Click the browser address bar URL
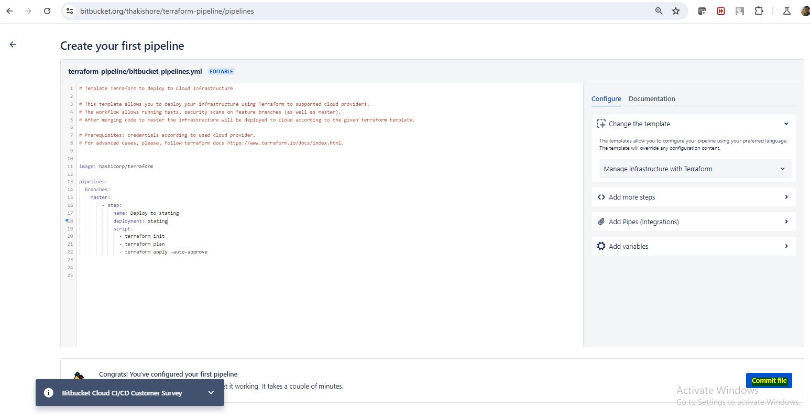 [167, 11]
